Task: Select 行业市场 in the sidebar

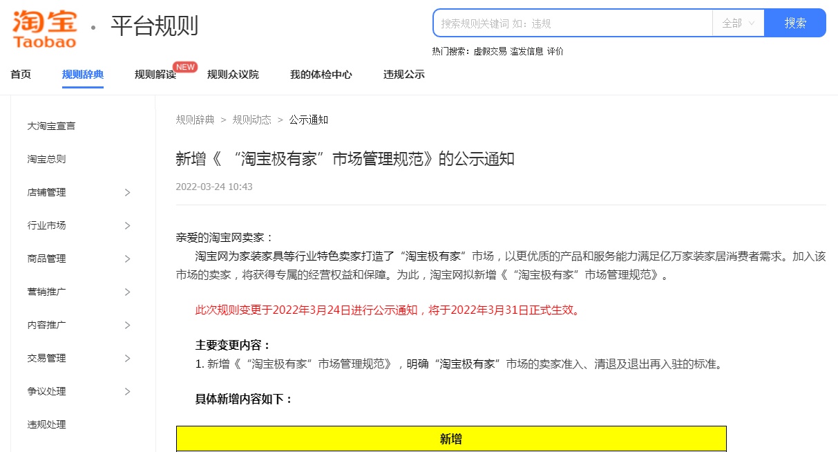Action: coord(47,225)
